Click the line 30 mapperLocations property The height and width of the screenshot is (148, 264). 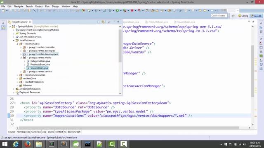(x=108, y=116)
